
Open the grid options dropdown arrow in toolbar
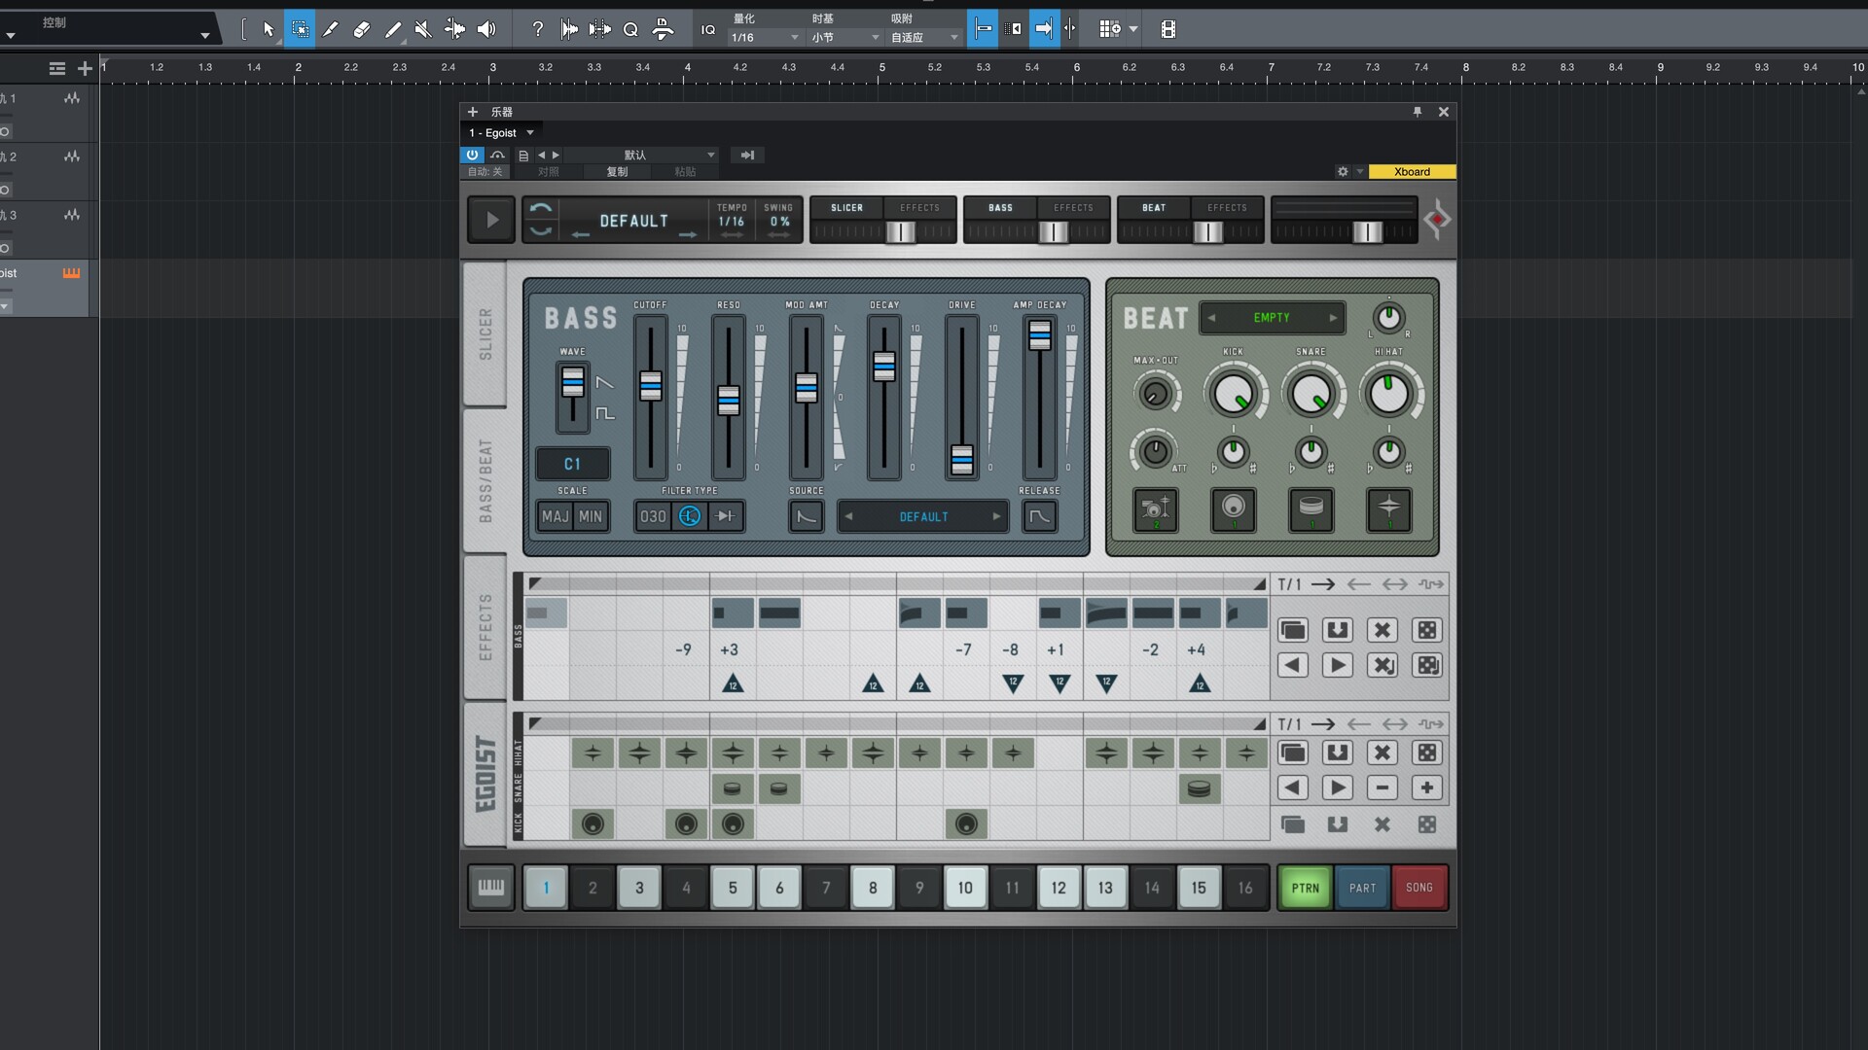coord(1133,29)
